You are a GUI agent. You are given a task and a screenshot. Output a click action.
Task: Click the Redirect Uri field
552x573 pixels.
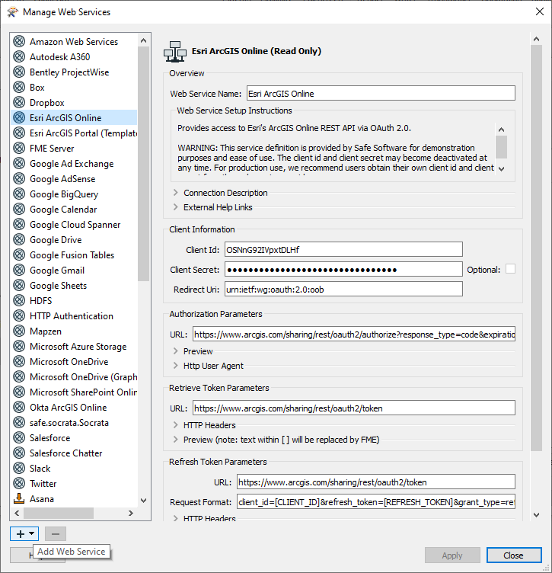point(343,289)
